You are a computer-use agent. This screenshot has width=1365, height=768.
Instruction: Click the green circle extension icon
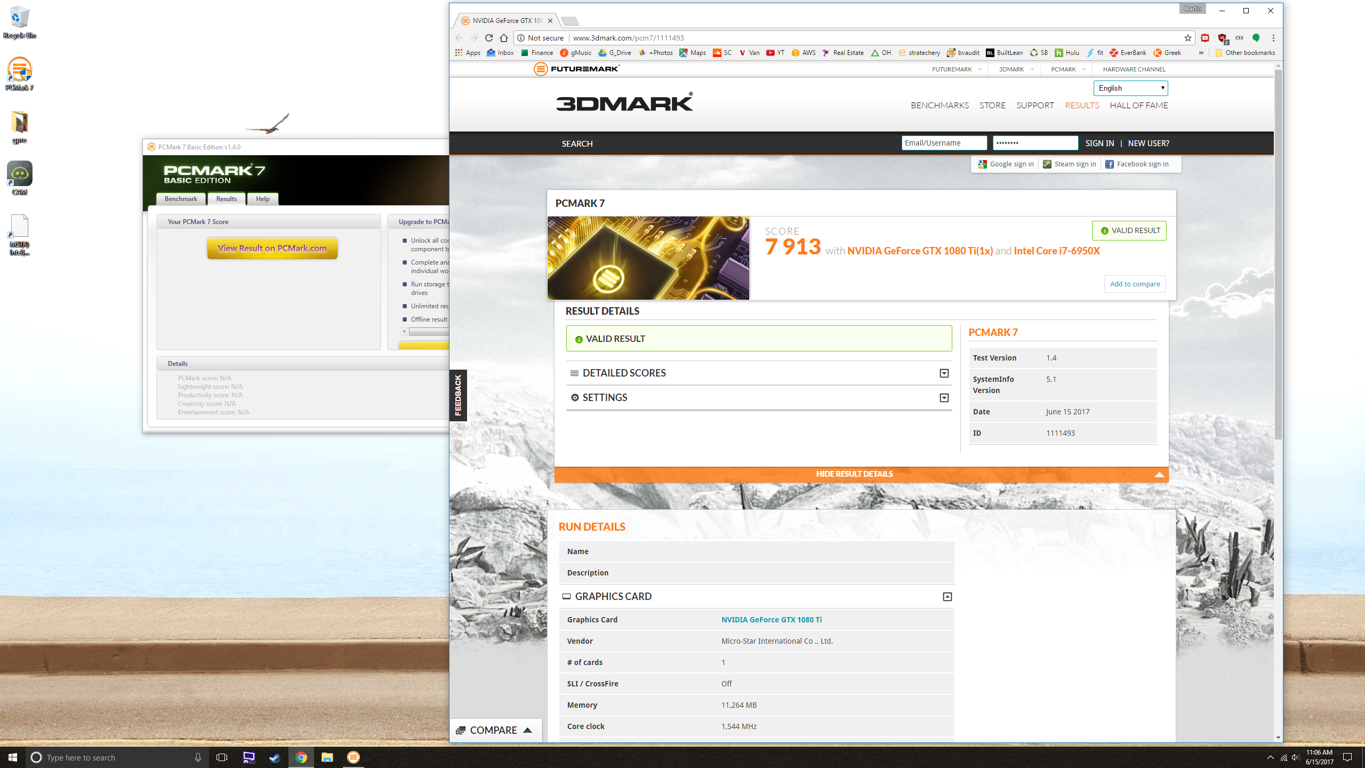point(1256,38)
